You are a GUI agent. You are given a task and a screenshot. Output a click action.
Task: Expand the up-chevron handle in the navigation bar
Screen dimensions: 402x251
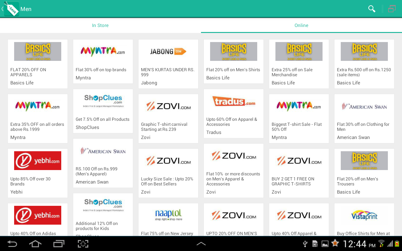[x=201, y=244]
